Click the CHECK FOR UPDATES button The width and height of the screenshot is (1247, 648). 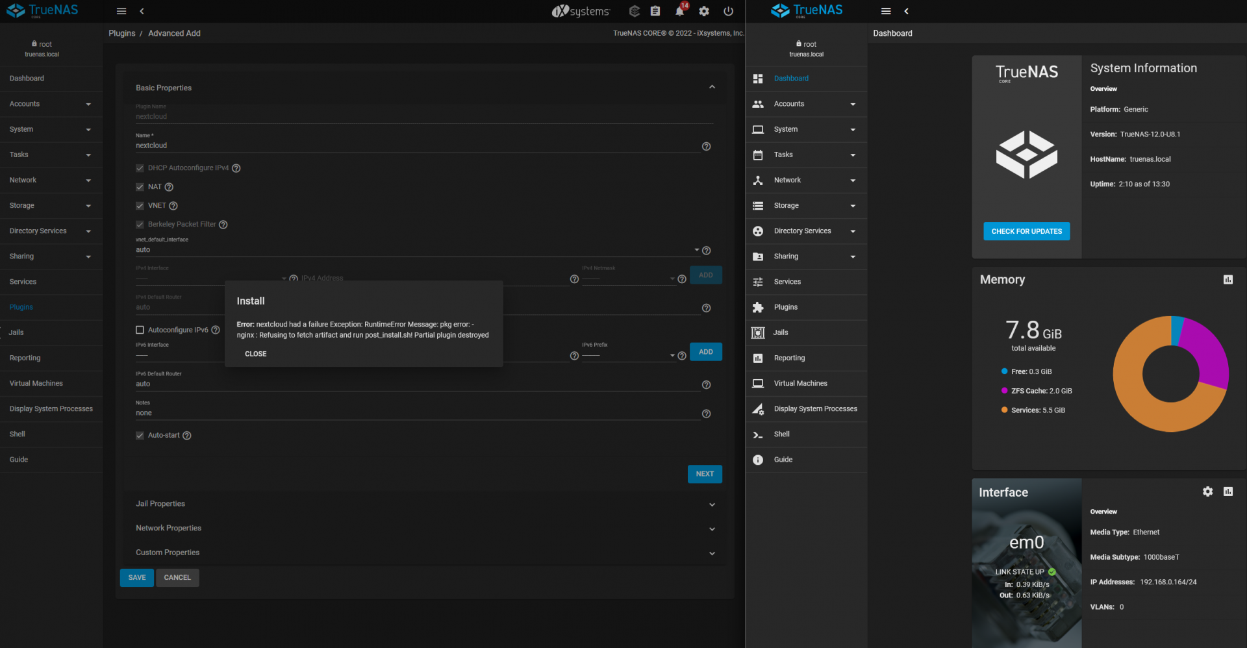coord(1026,231)
